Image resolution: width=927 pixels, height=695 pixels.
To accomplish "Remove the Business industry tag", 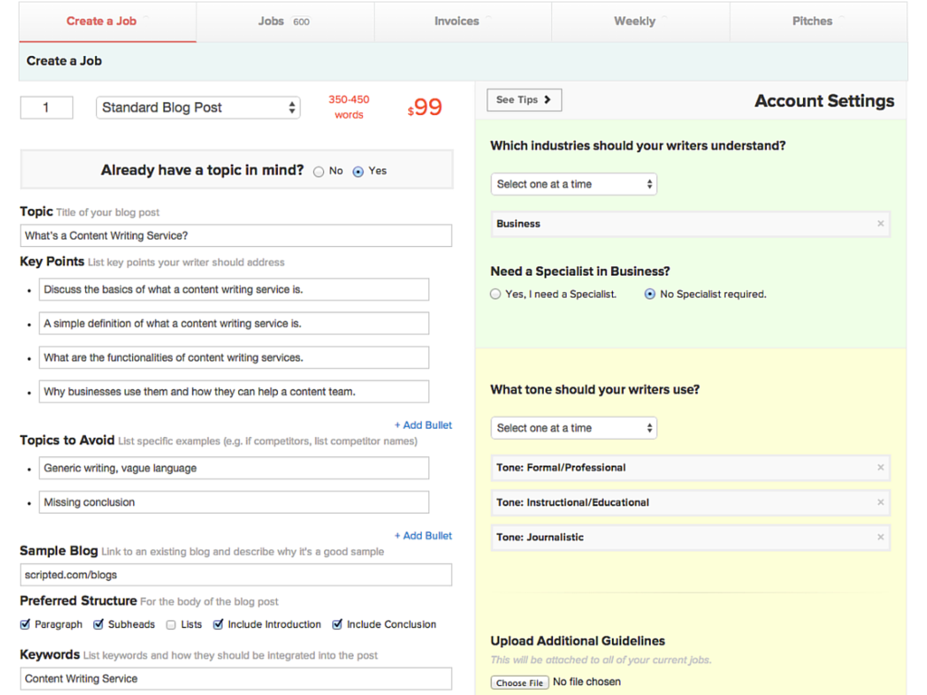I will click(x=880, y=224).
